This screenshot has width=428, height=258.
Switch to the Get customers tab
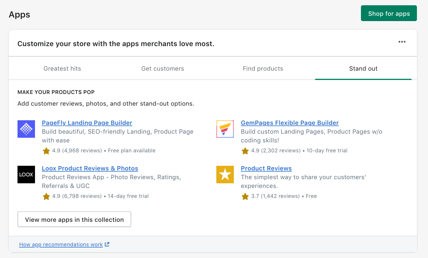[163, 69]
